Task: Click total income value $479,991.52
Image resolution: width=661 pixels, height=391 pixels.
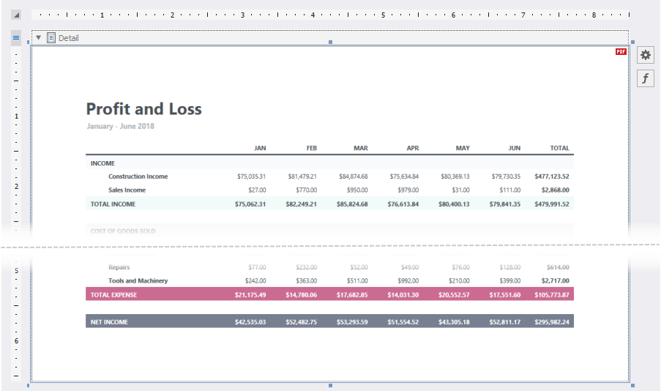Action: tap(552, 204)
